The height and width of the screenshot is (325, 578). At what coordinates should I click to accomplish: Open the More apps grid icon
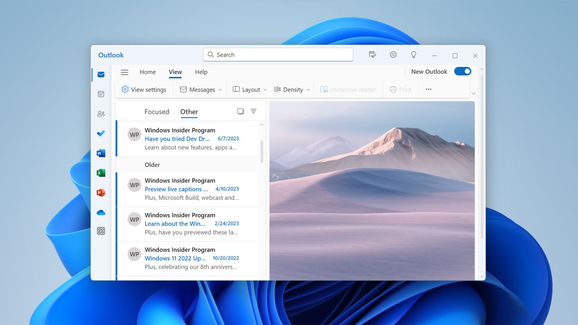pos(101,231)
